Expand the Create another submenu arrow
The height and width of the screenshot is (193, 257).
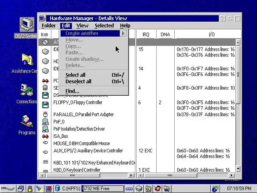[123, 33]
